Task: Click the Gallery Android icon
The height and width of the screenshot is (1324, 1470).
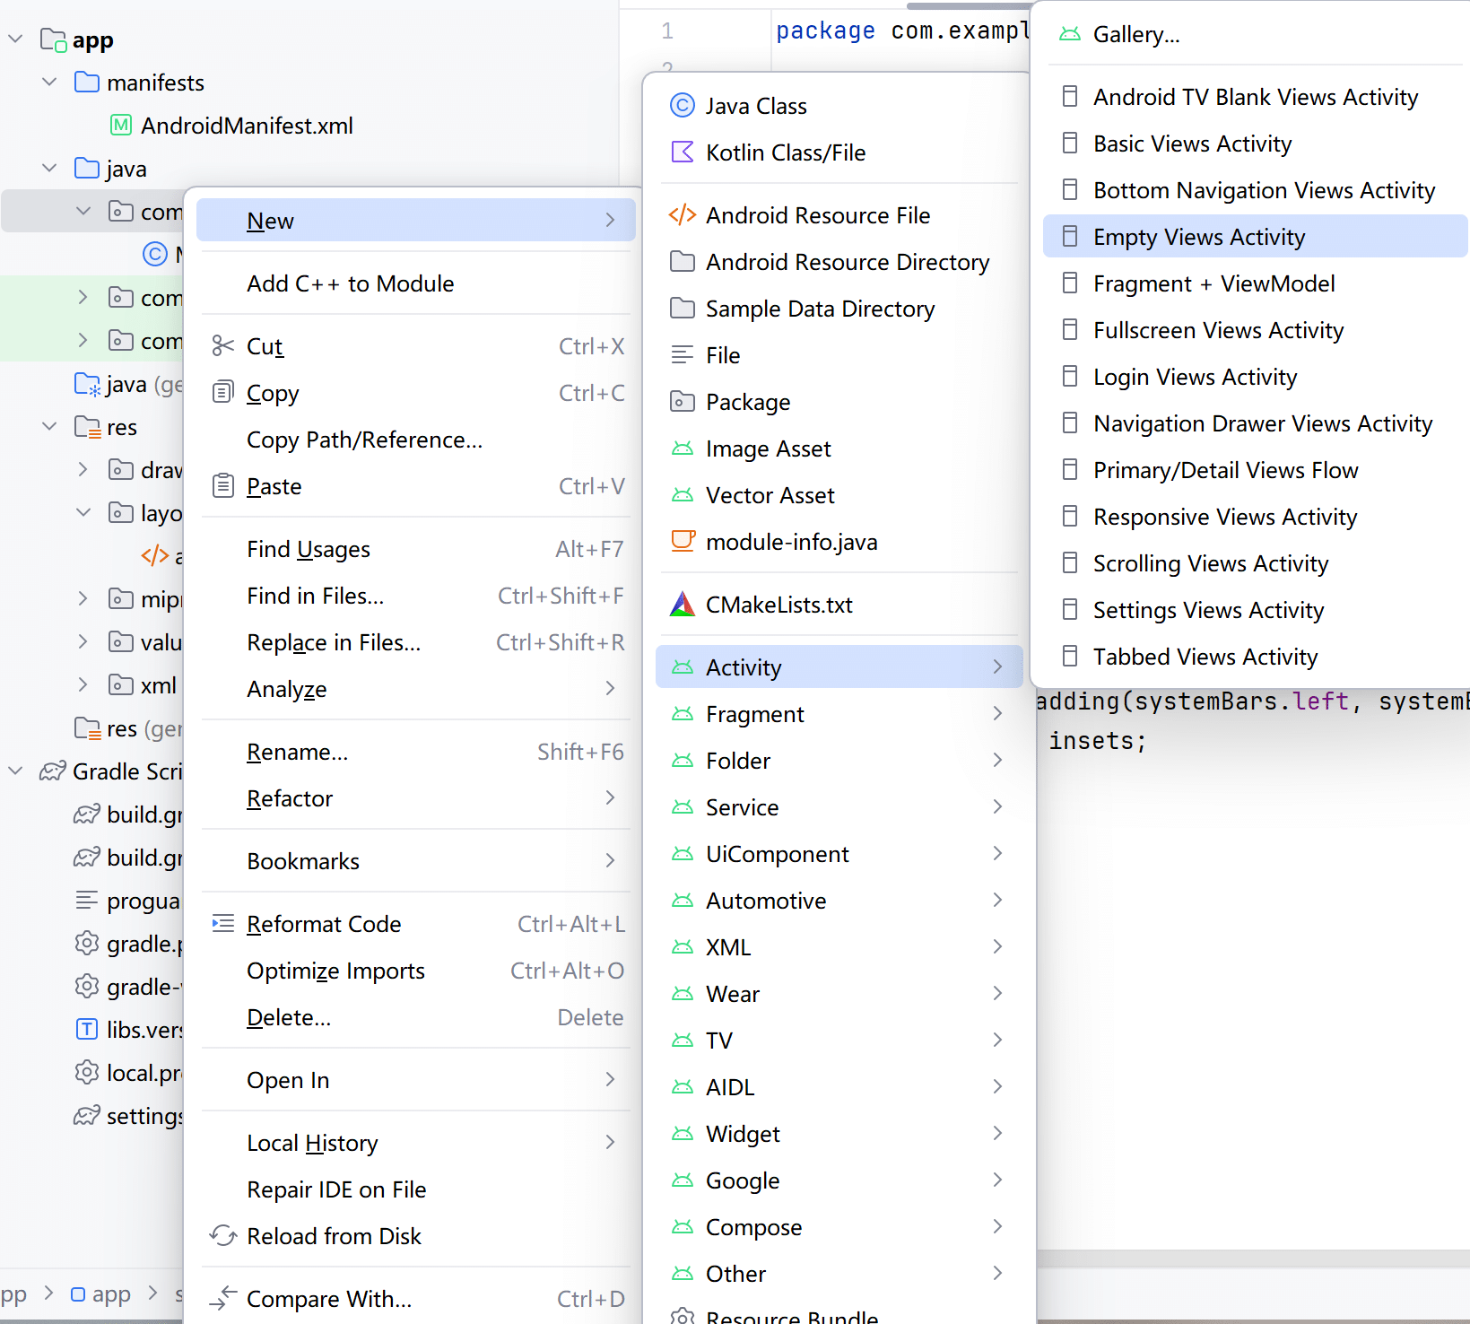Action: point(1069,35)
